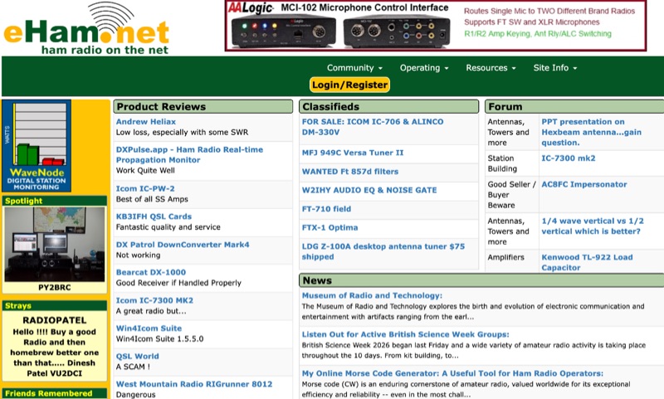Open DXPulse.app Propagation Monitor review
This screenshot has height=399, width=664.
coord(189,154)
